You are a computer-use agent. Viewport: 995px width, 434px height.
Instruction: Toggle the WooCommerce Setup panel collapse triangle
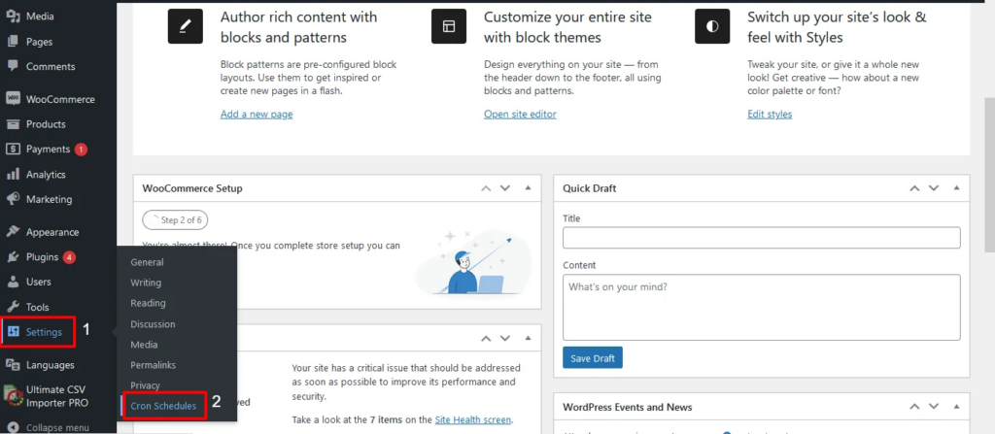click(528, 188)
